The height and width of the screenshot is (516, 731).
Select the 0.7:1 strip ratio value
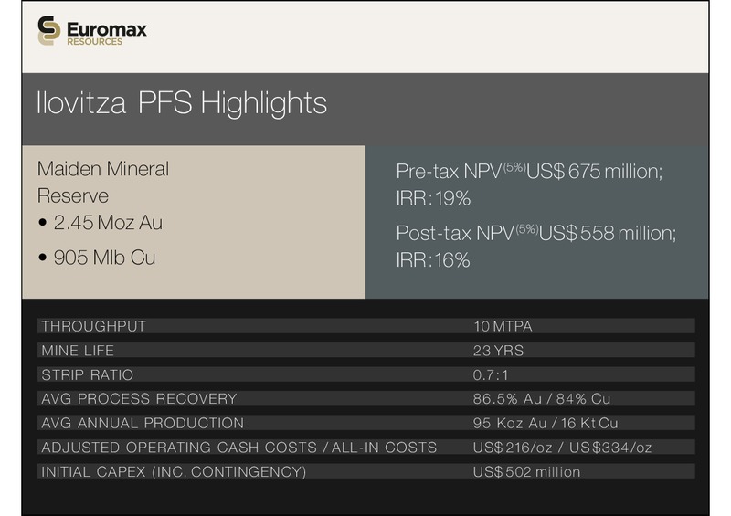[491, 374]
